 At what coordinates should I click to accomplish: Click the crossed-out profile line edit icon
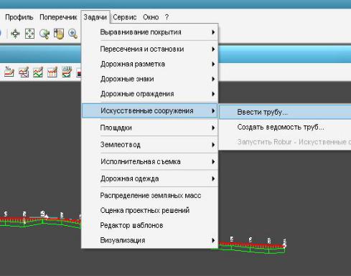tap(24, 72)
